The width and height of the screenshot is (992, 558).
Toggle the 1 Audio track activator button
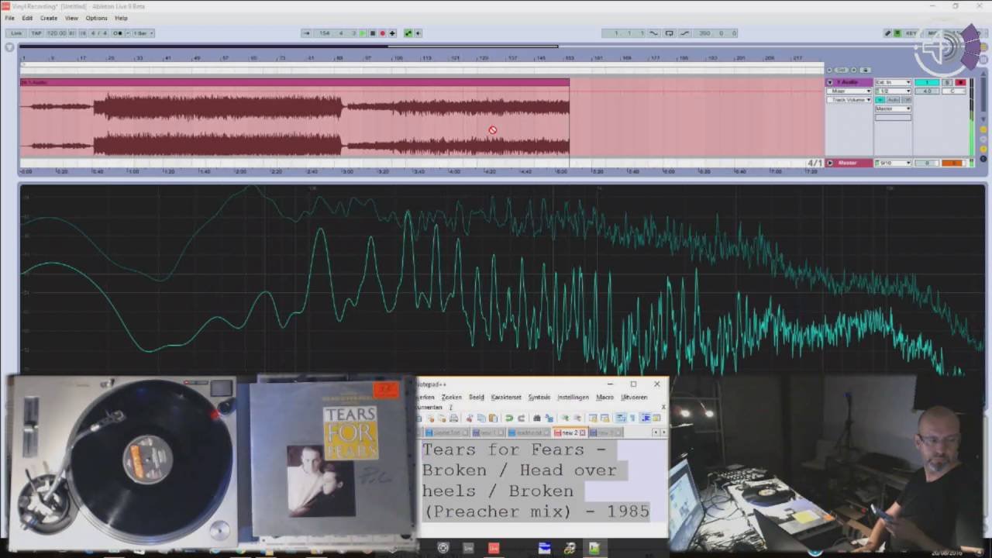[927, 82]
